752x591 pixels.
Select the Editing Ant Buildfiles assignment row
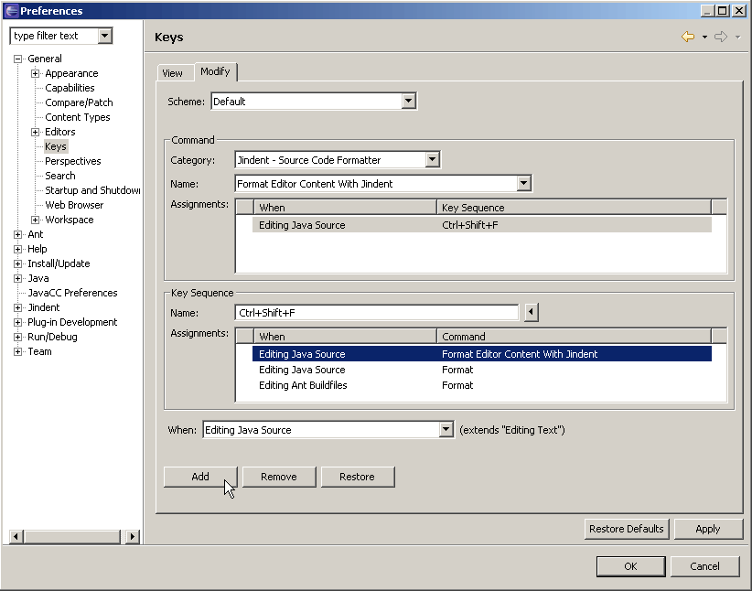coord(302,385)
